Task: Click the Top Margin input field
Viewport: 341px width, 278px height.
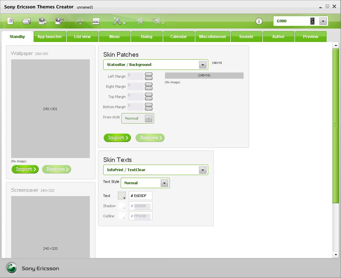Action: (x=135, y=97)
